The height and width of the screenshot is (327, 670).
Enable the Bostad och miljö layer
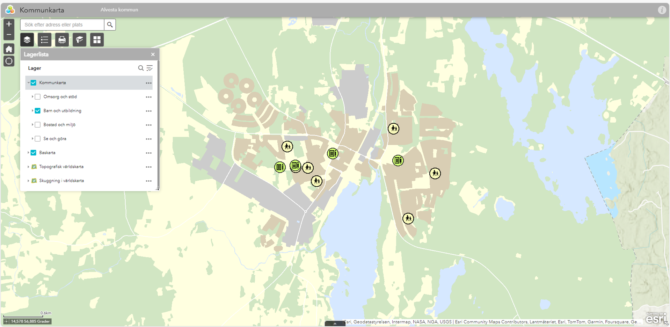37,124
